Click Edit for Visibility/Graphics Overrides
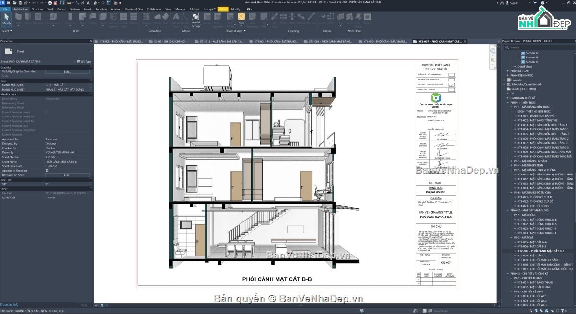Screen dimensions: 576x314 (67, 71)
